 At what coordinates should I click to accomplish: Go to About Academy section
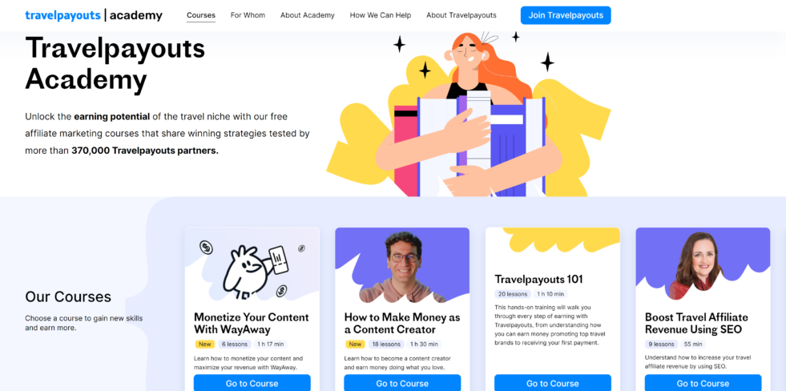308,15
